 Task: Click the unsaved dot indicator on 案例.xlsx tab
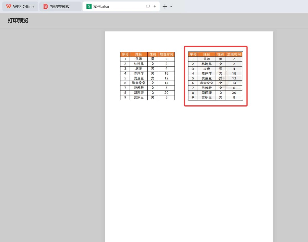click(155, 7)
